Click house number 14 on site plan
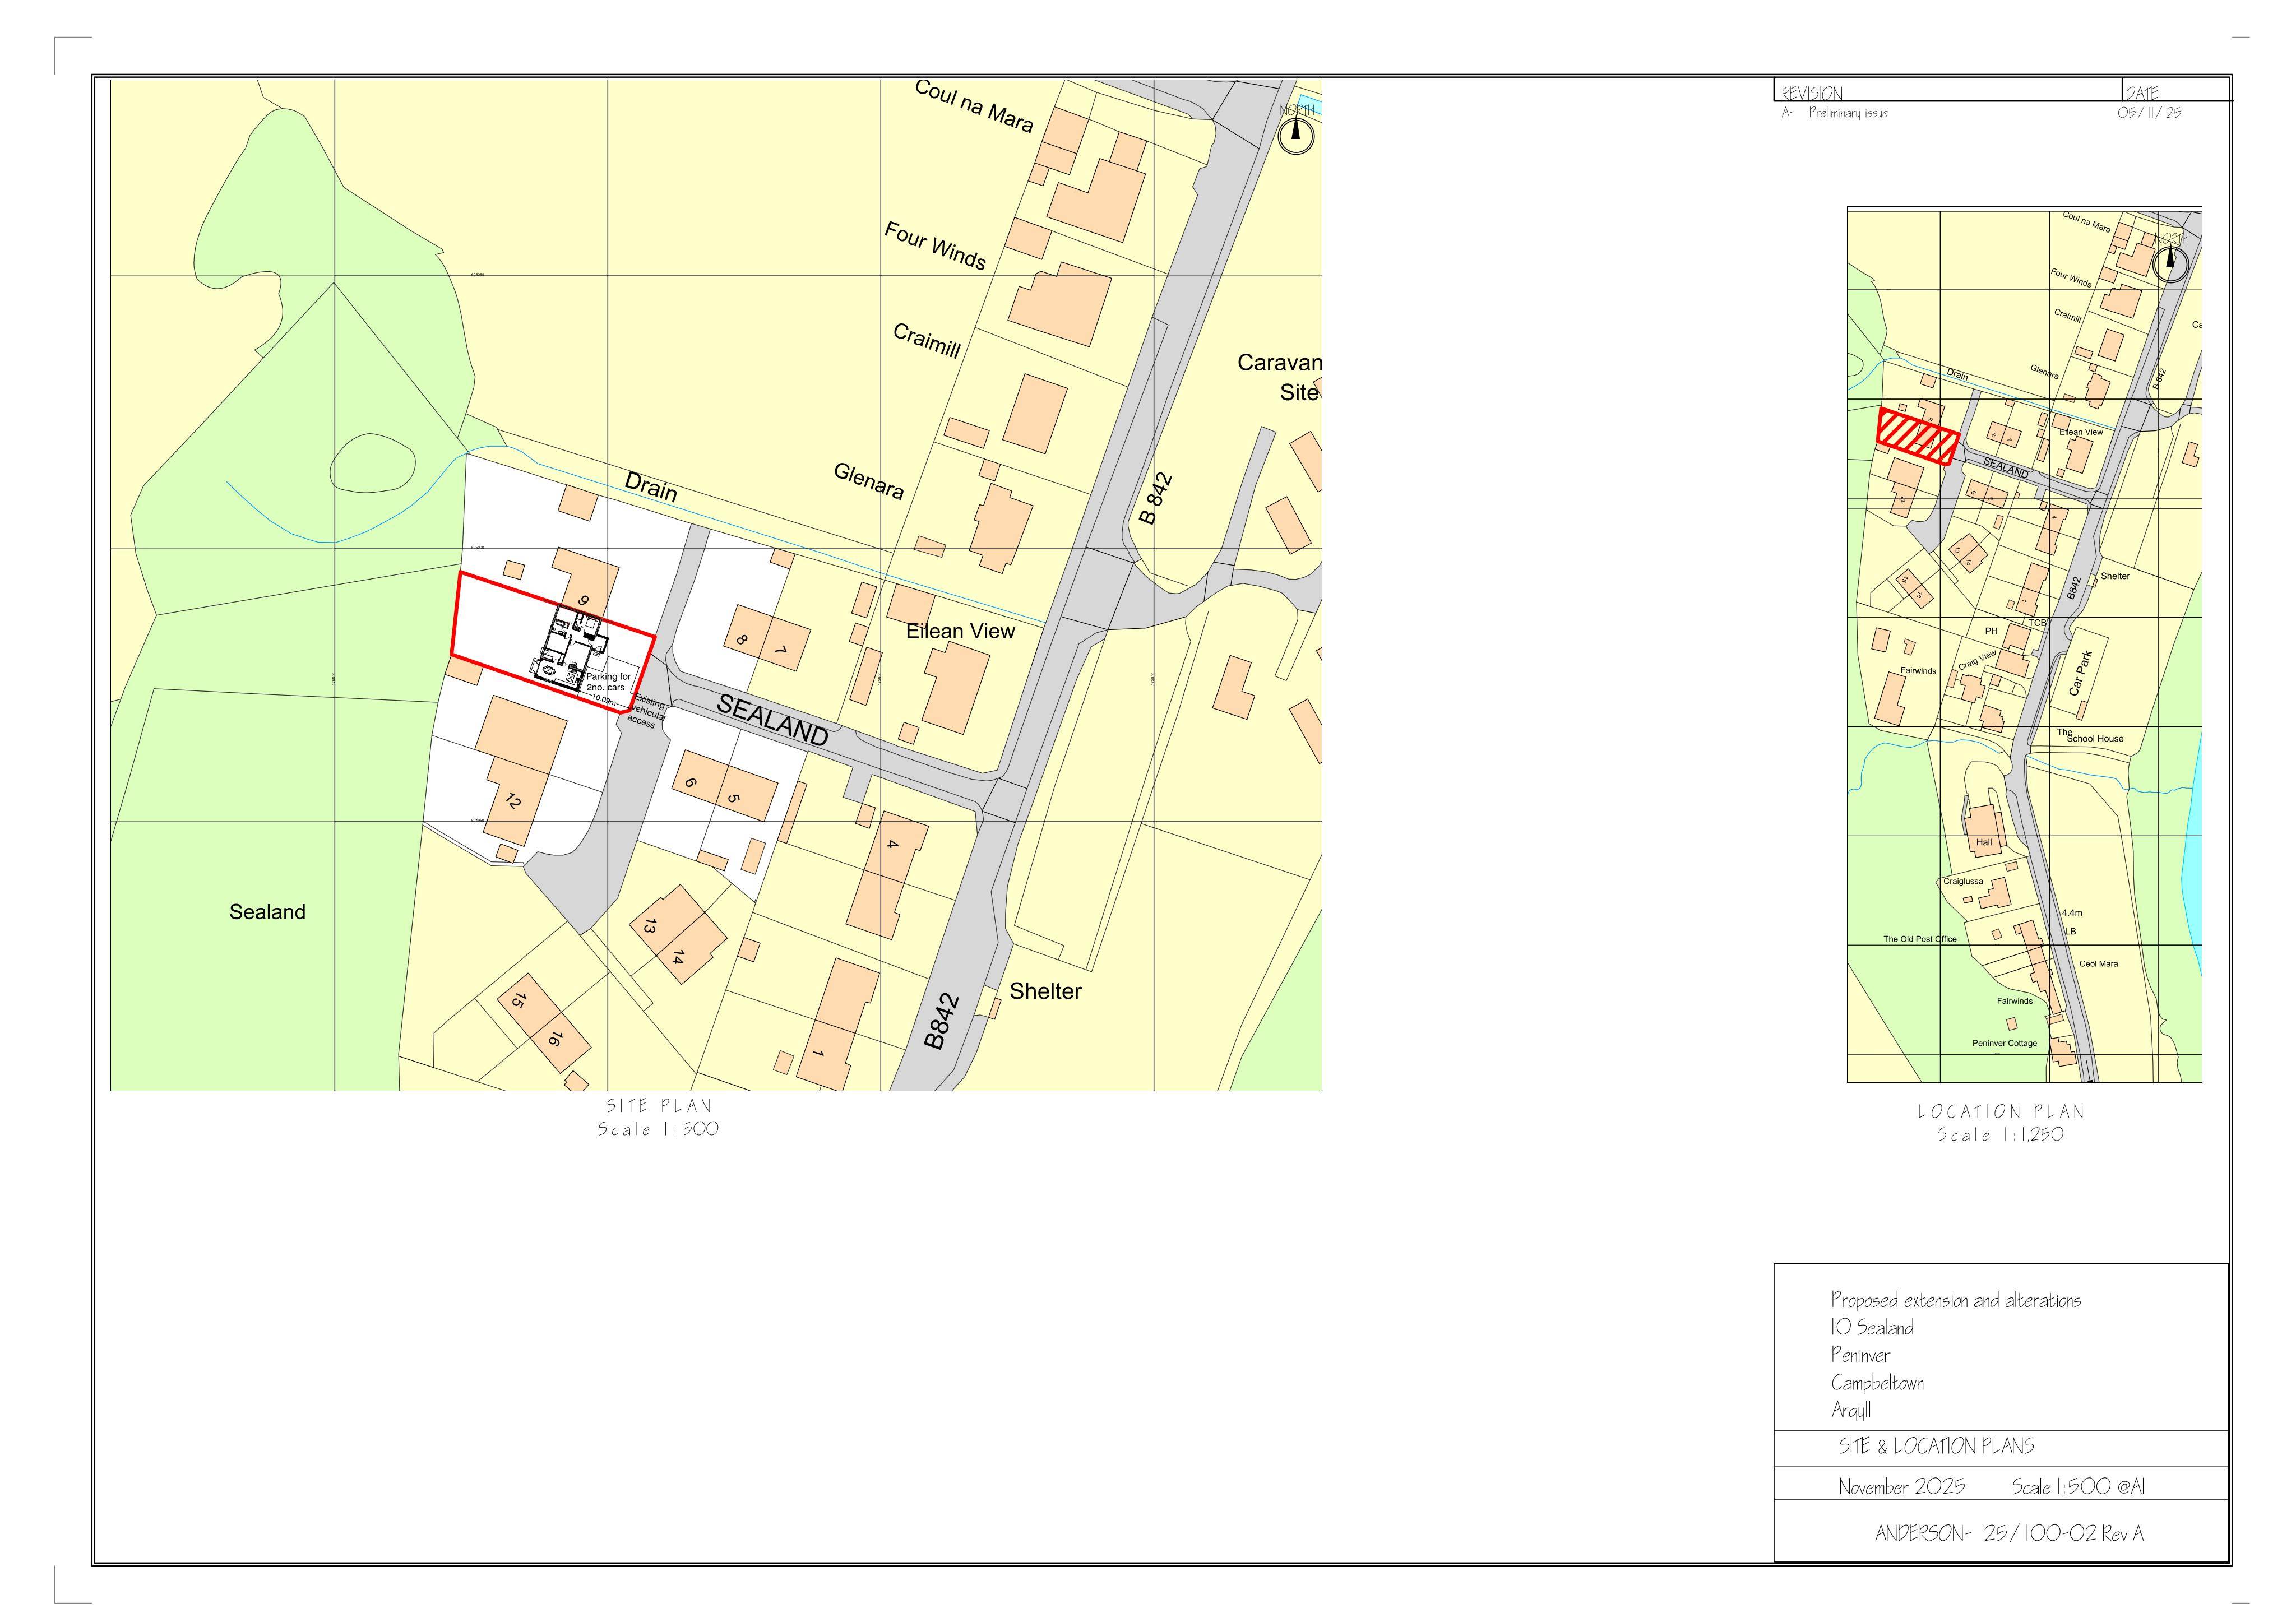This screenshot has width=2296, height=1622. 677,957
